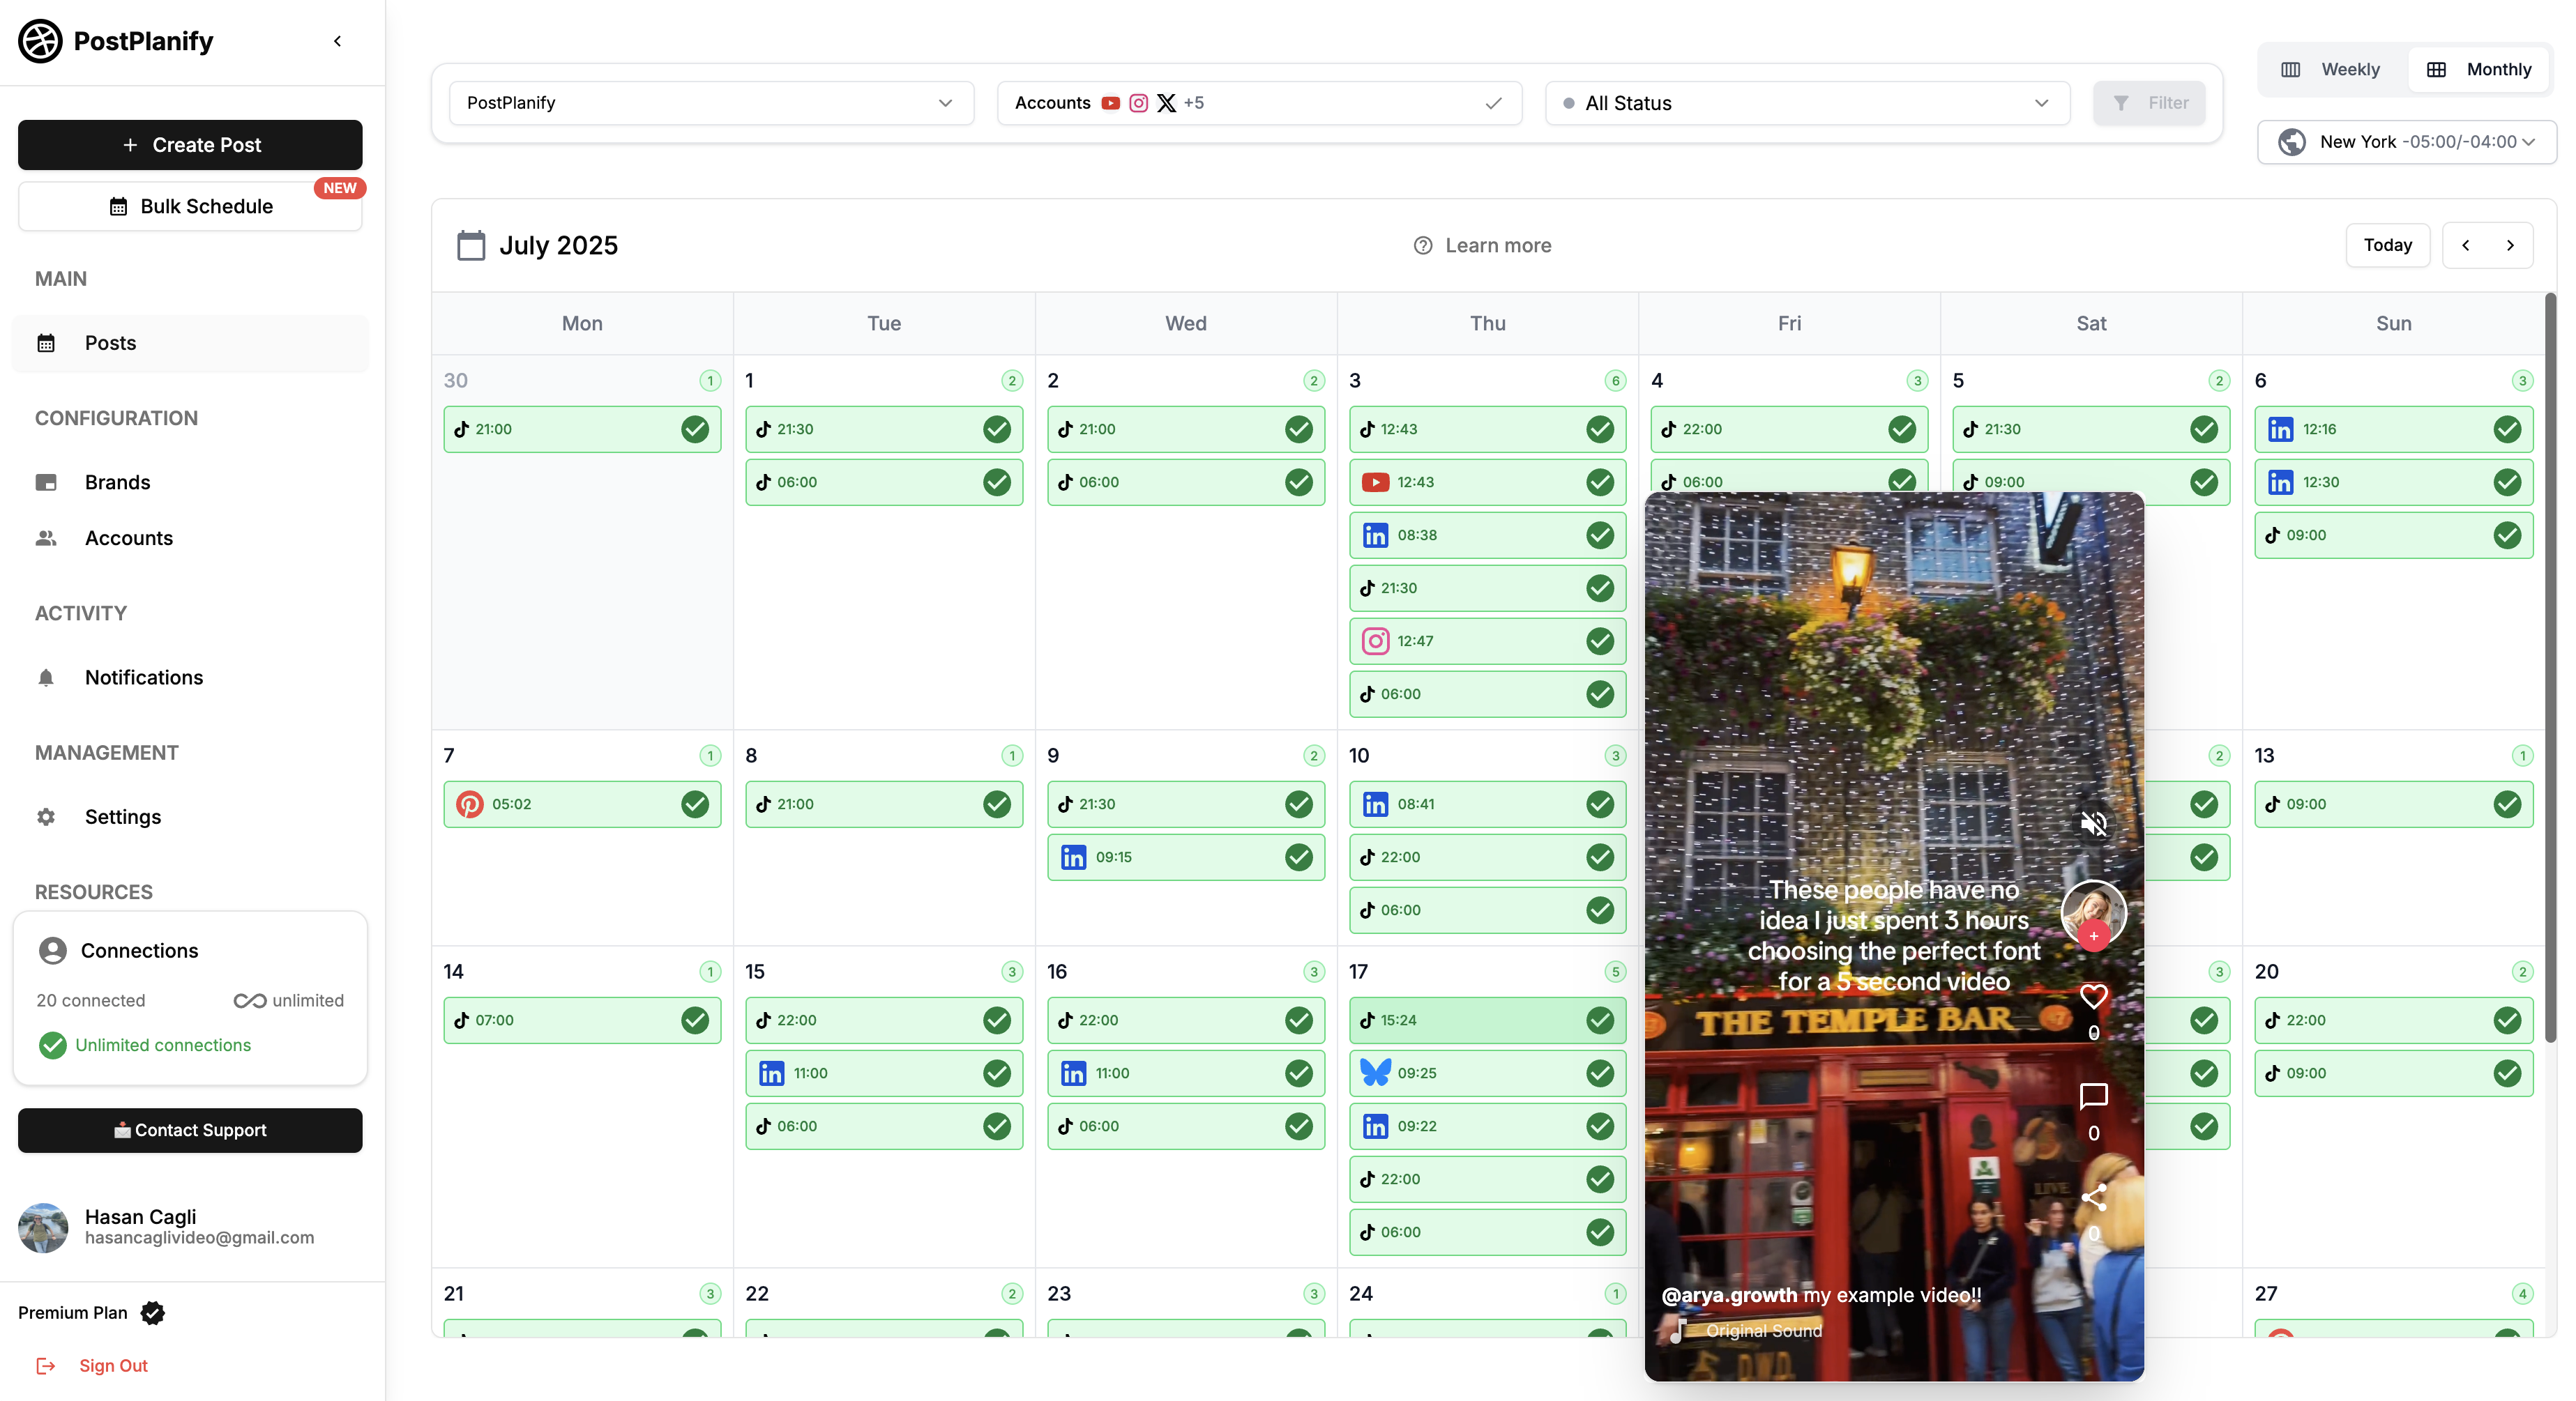The height and width of the screenshot is (1401, 2576).
Task: Open the TikTok 22:00 post on July 4
Action: (x=1789, y=429)
